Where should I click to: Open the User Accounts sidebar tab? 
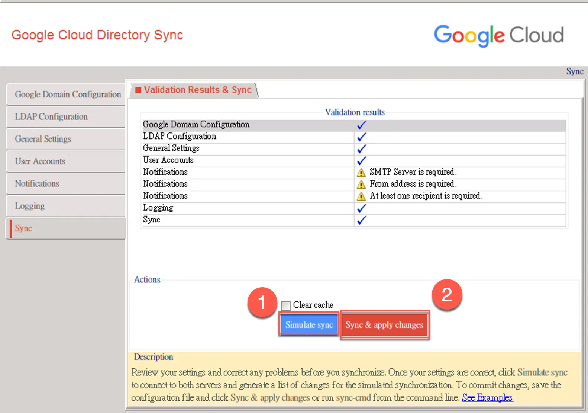(66, 161)
